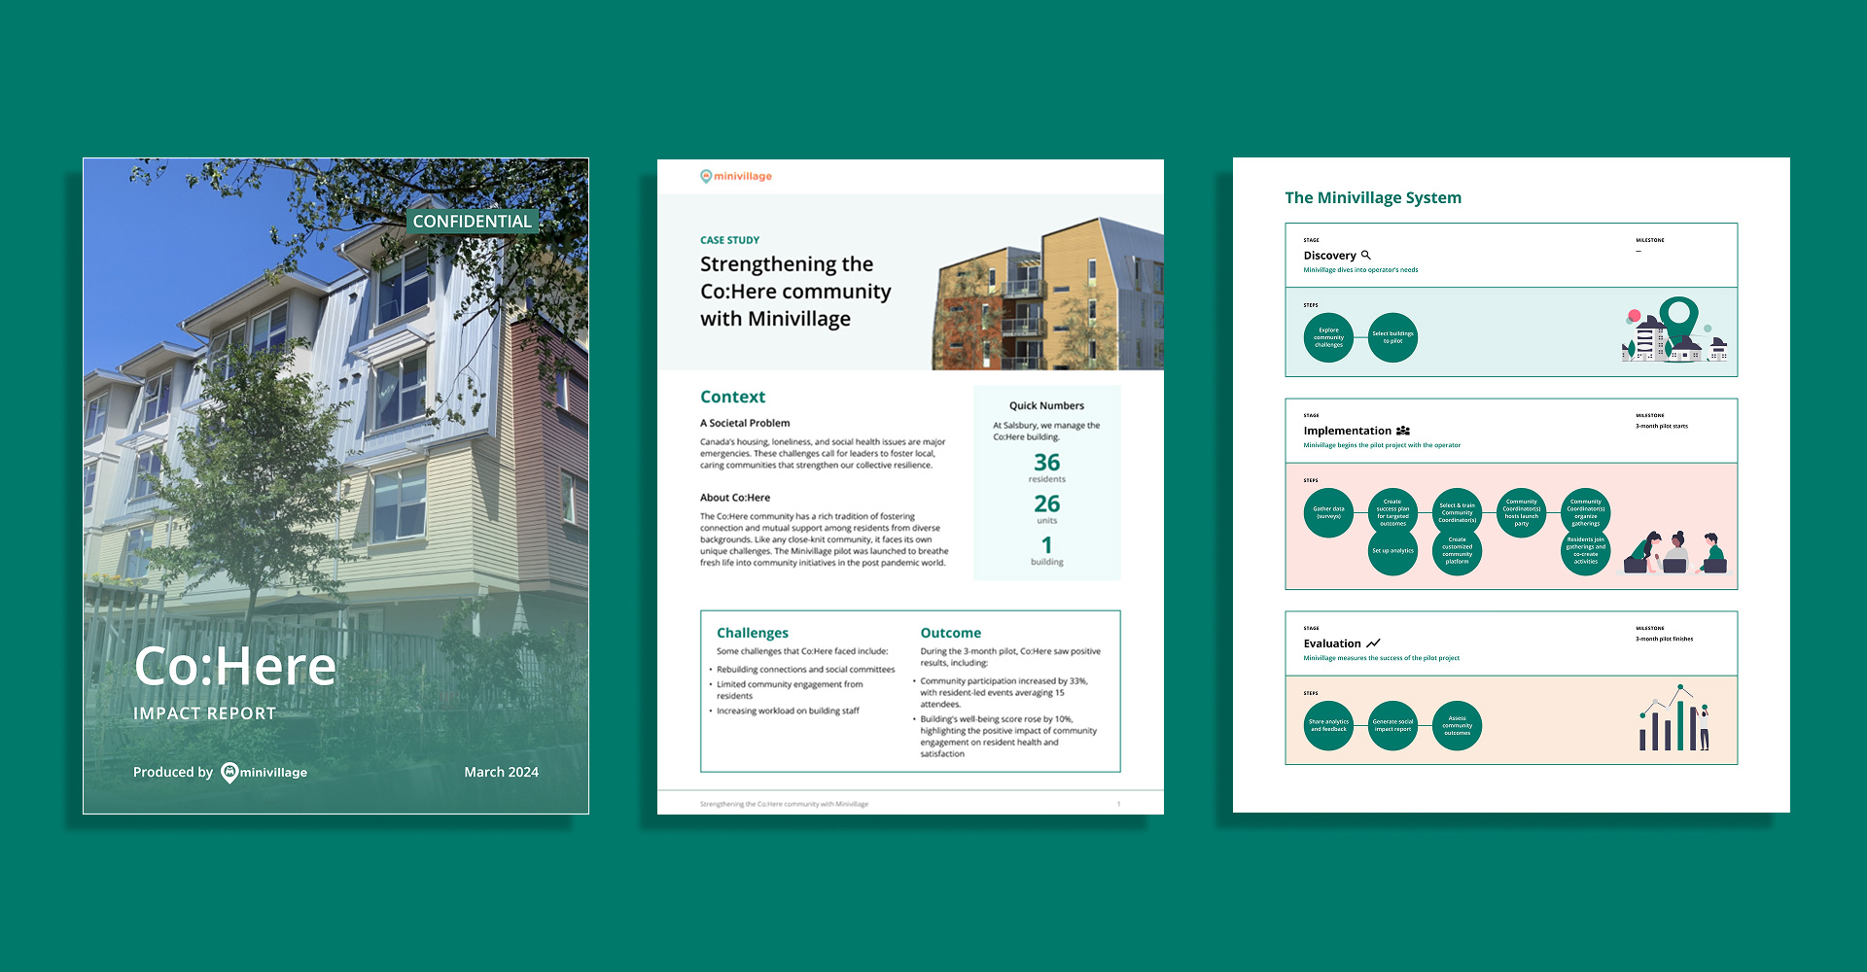Screen dimensions: 1867x972
Task: Click the footer text on the case study page
Action: pos(784,804)
